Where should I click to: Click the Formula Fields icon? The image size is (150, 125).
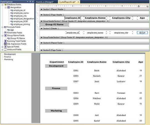click(x=5, y=27)
